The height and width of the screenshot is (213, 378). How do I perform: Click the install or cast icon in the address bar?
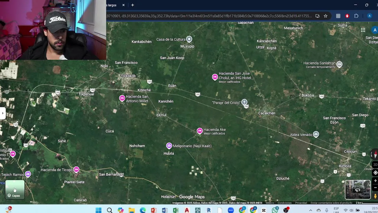click(x=317, y=16)
